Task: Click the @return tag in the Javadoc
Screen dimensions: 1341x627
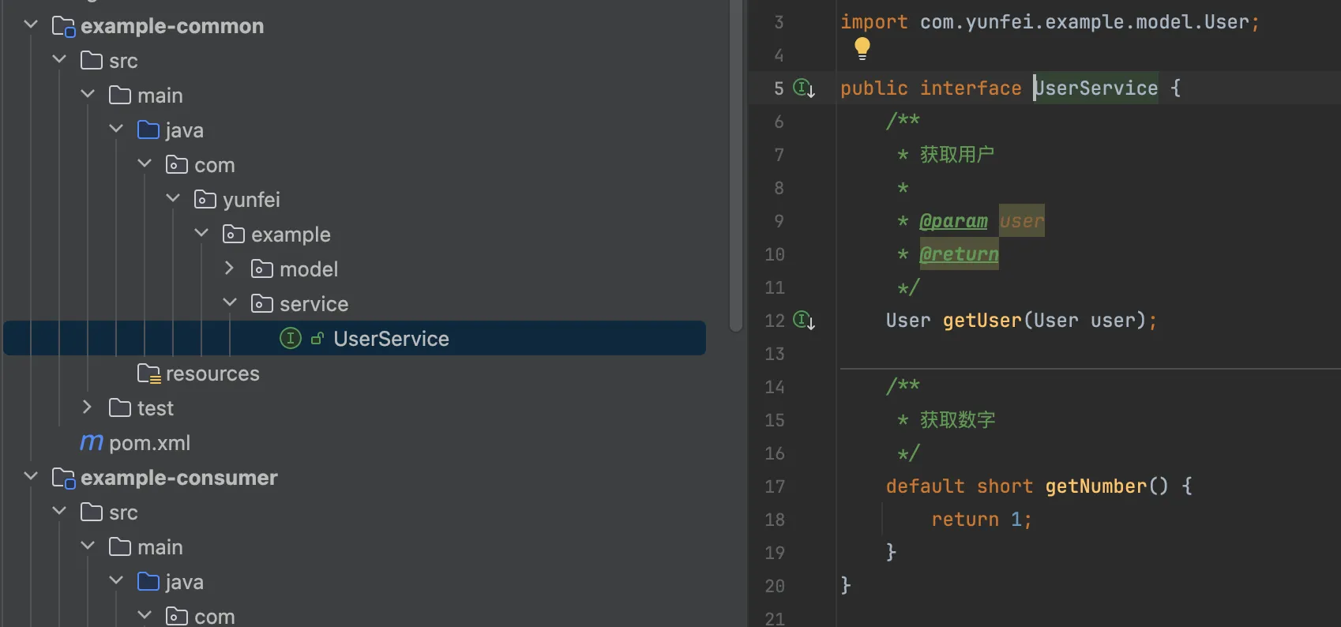Action: point(960,254)
